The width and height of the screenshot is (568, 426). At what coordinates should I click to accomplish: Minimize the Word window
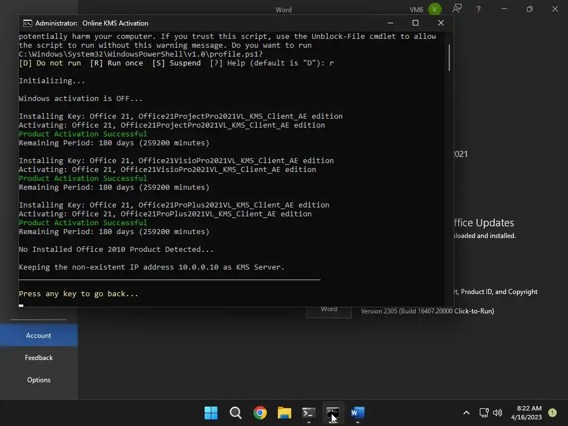504,9
